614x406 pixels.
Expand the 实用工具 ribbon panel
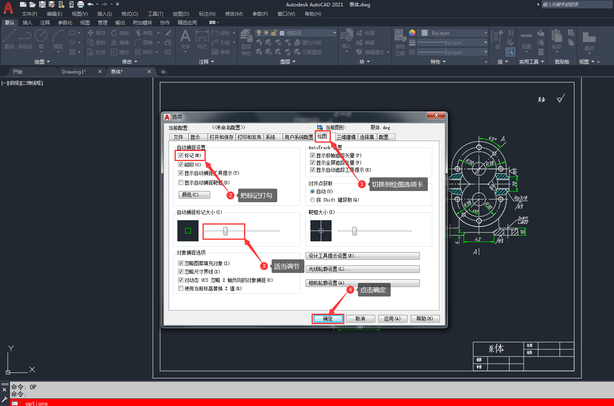tap(532, 62)
